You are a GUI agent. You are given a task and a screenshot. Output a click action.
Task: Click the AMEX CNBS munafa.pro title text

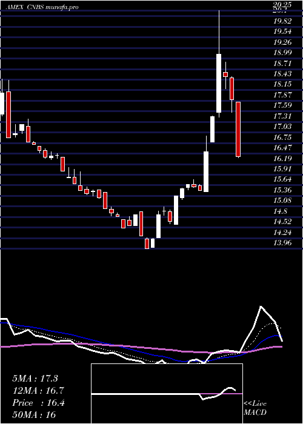42,7
